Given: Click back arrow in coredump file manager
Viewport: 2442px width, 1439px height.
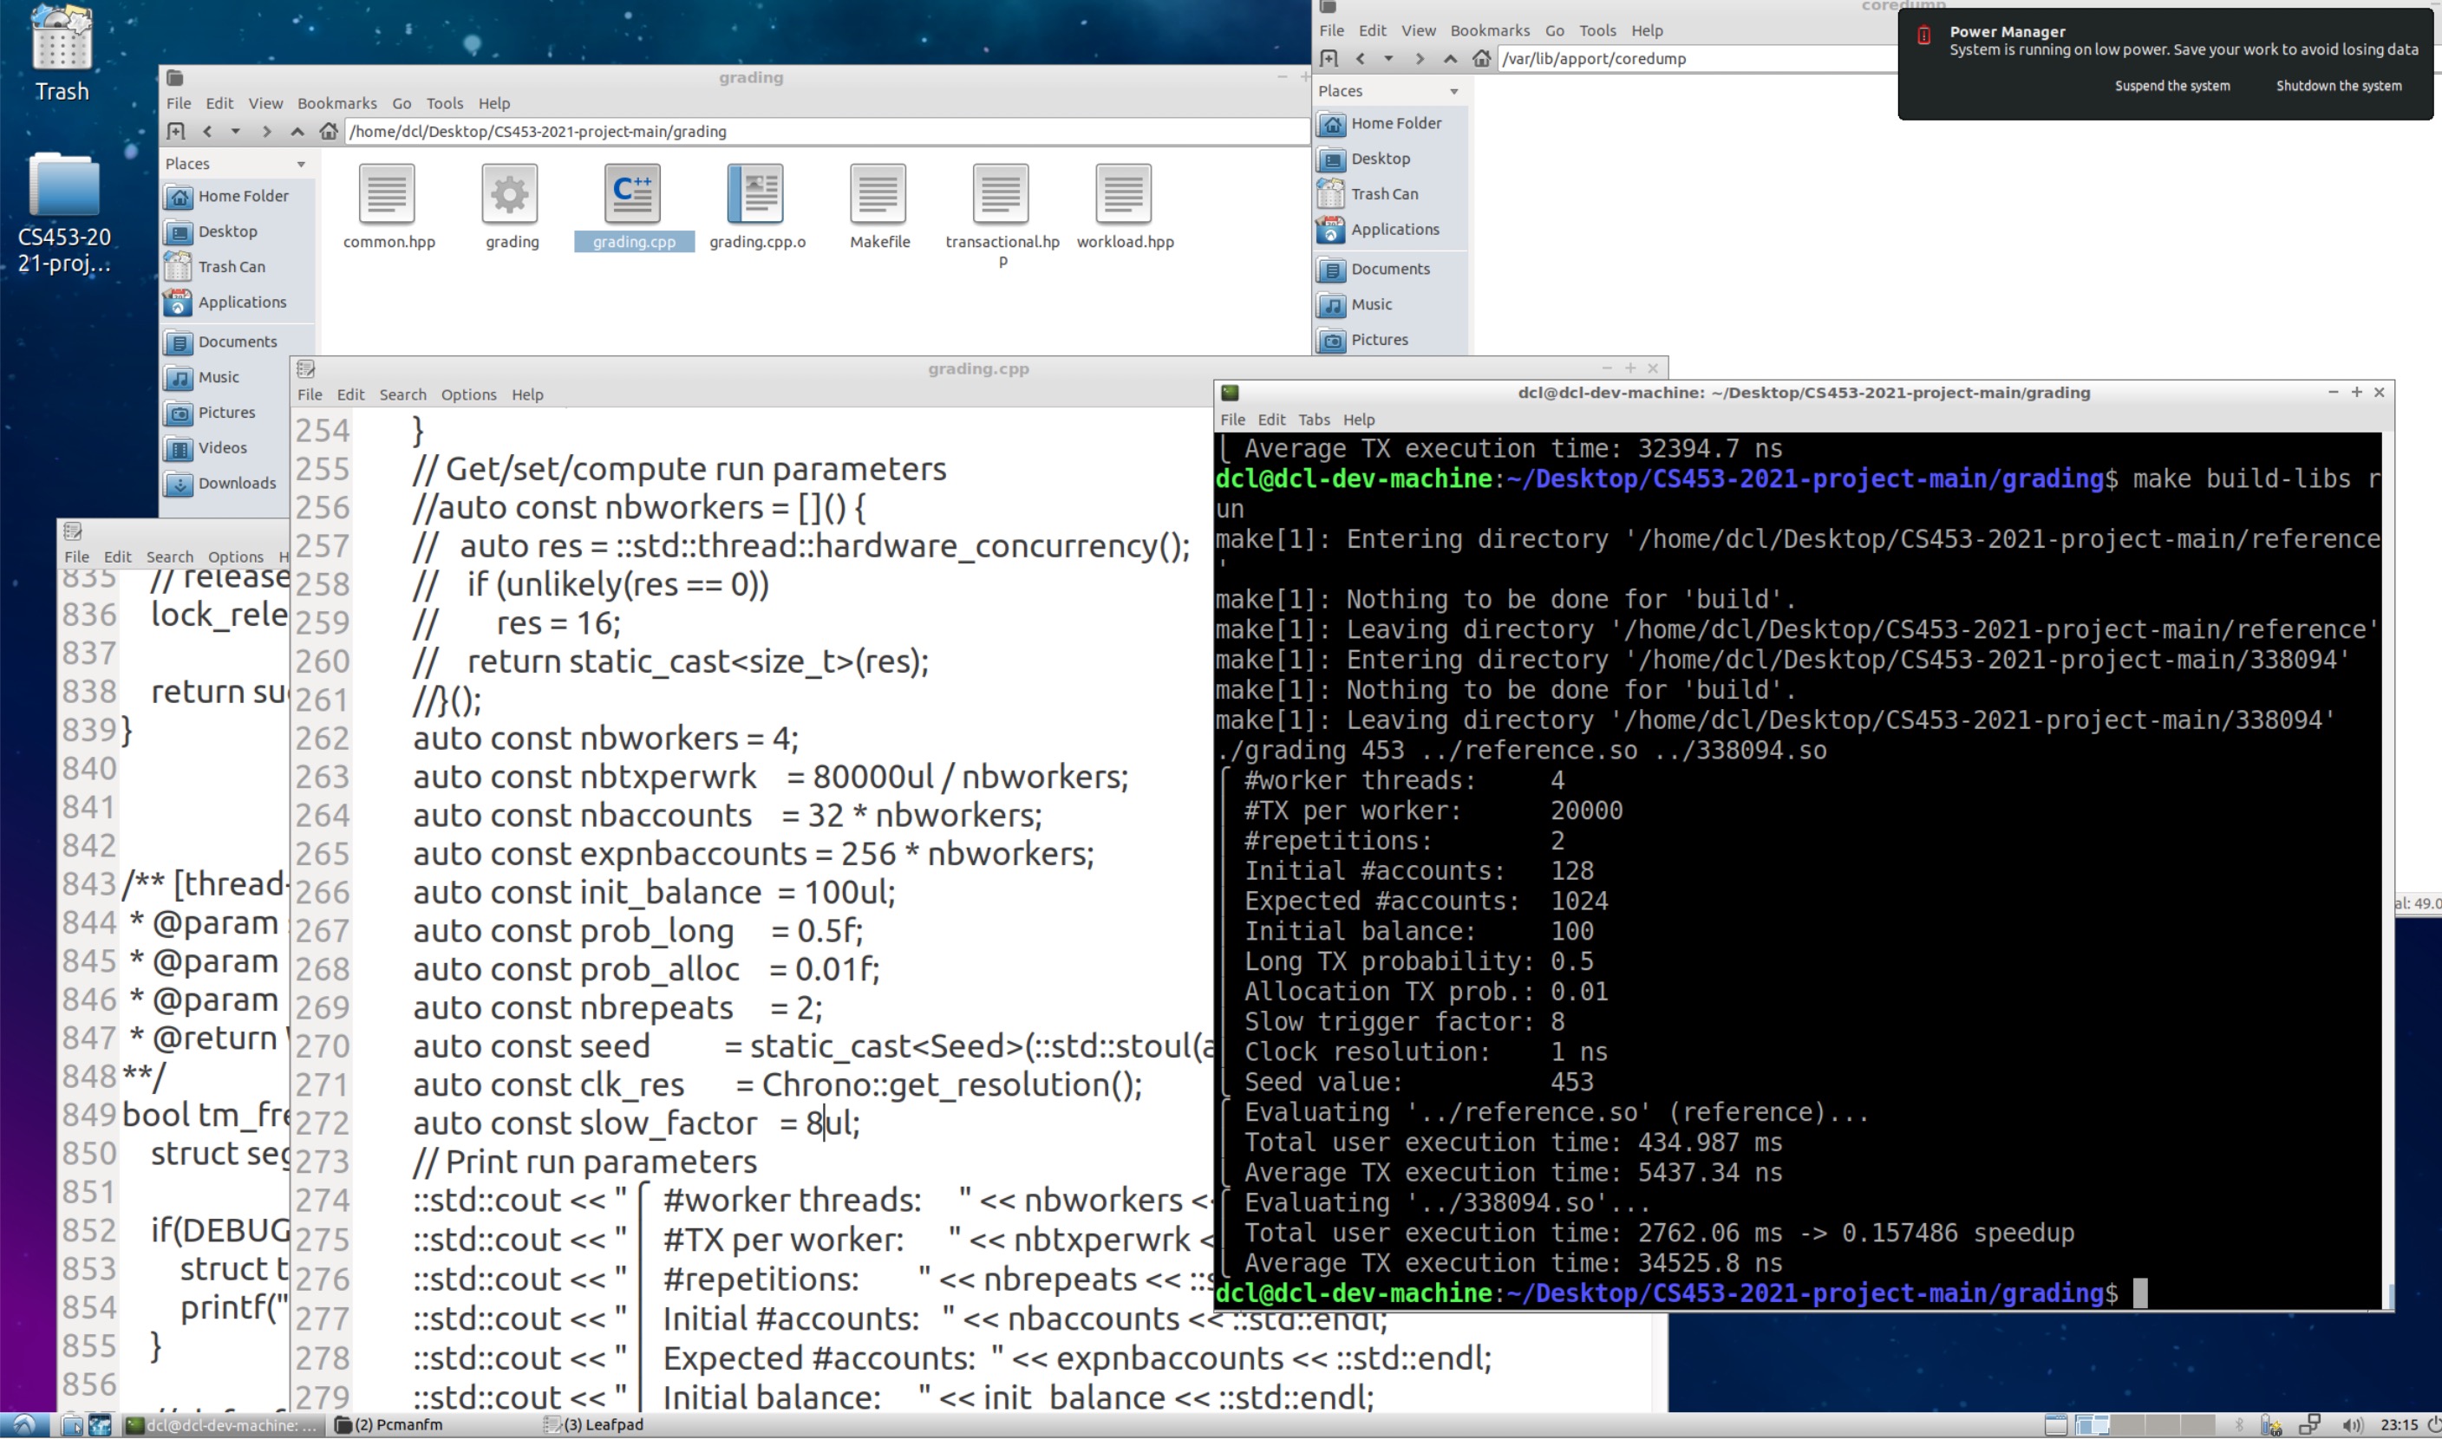Looking at the screenshot, I should [x=1360, y=58].
